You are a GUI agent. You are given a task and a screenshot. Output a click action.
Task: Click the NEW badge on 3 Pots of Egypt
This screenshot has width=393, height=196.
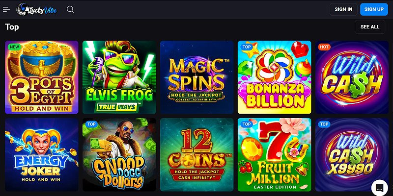(14, 47)
